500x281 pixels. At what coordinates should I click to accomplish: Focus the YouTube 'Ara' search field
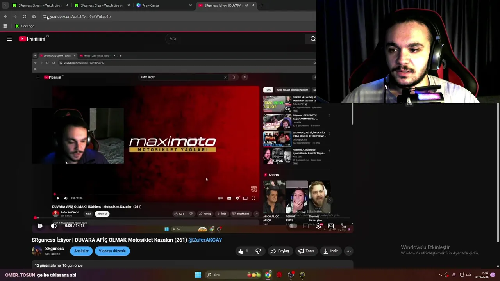coord(236,39)
